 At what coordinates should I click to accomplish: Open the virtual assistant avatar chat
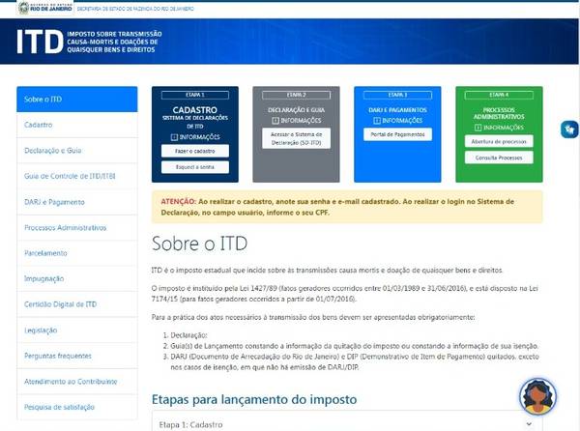click(x=537, y=395)
